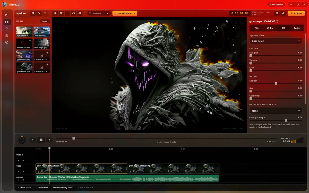Open settings via the gear sidebar icon

pos(7,36)
